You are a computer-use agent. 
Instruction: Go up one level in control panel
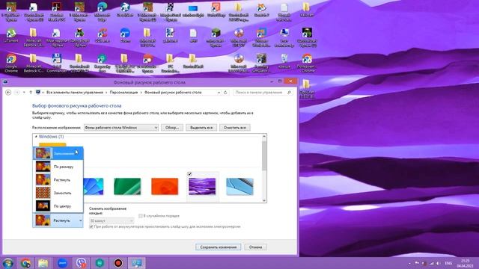pyautogui.click(x=31, y=93)
